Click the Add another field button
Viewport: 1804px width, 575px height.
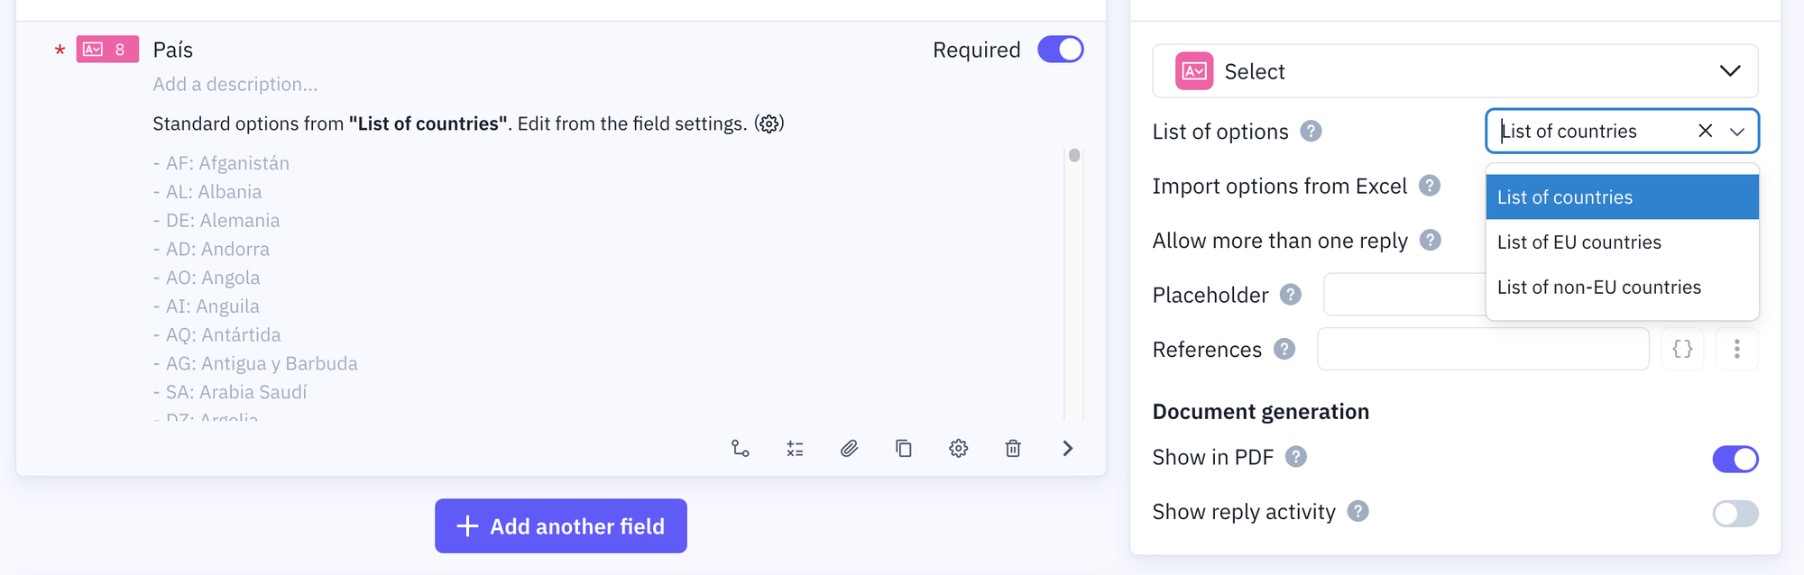560,526
